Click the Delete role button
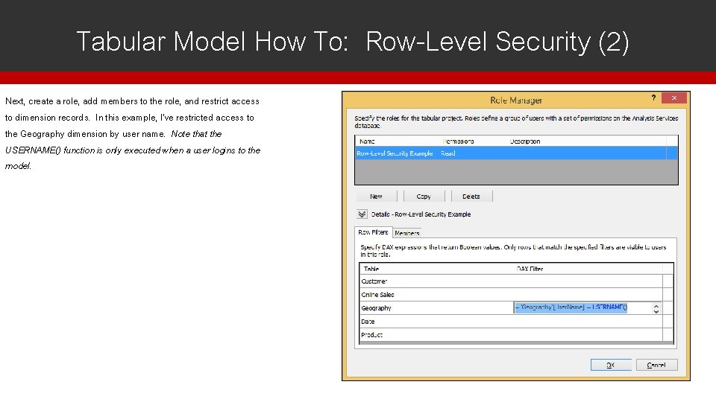The width and height of the screenshot is (716, 402). [x=471, y=197]
